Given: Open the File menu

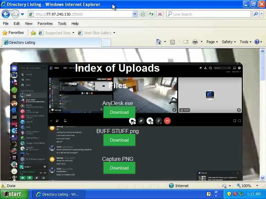Looking at the screenshot, I should (6, 24).
